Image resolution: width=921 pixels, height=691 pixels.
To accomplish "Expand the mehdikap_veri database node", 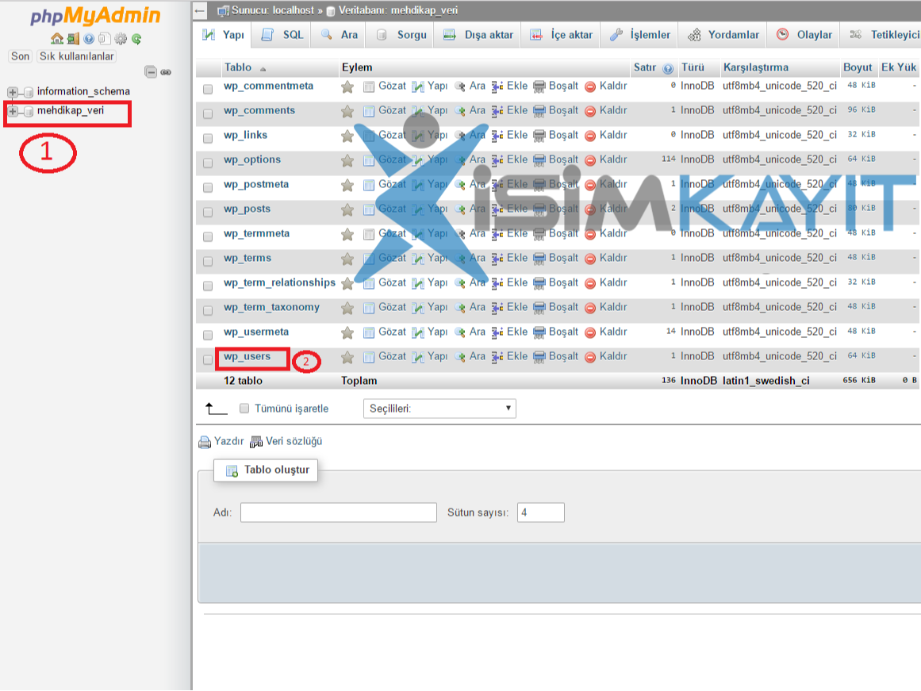I will coord(13,111).
